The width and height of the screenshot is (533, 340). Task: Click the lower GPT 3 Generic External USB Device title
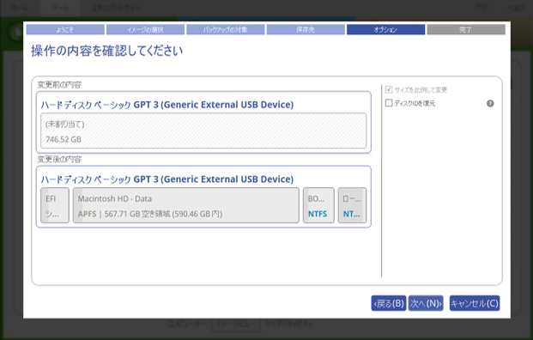(167, 179)
